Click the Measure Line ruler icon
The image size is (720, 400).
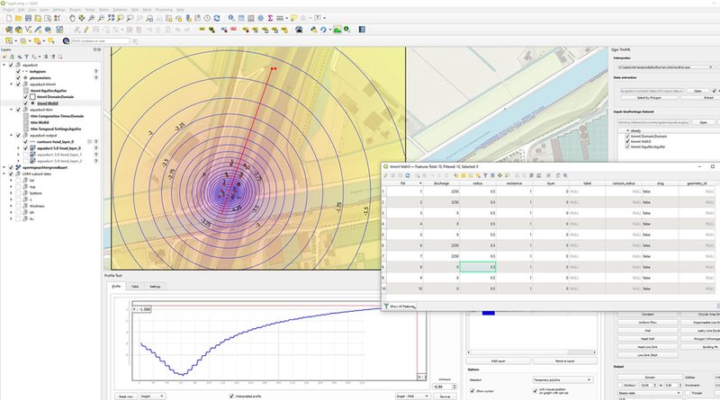click(280, 18)
